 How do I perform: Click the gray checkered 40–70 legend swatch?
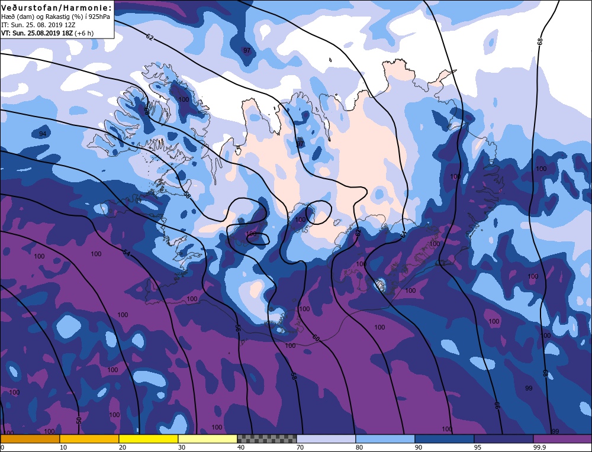click(267, 438)
